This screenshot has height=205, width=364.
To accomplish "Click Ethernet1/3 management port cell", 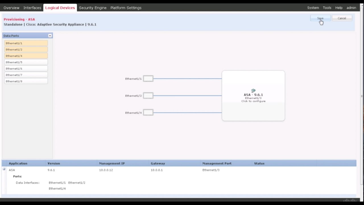I will pos(211,170).
